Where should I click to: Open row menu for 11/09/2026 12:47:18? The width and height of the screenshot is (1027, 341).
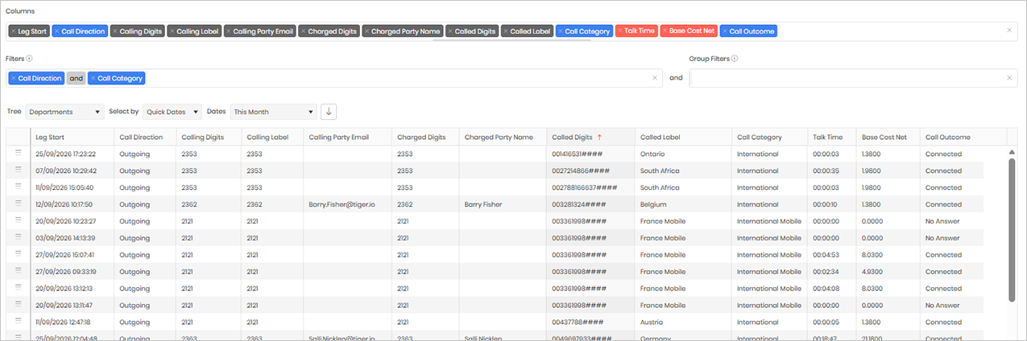click(x=18, y=322)
